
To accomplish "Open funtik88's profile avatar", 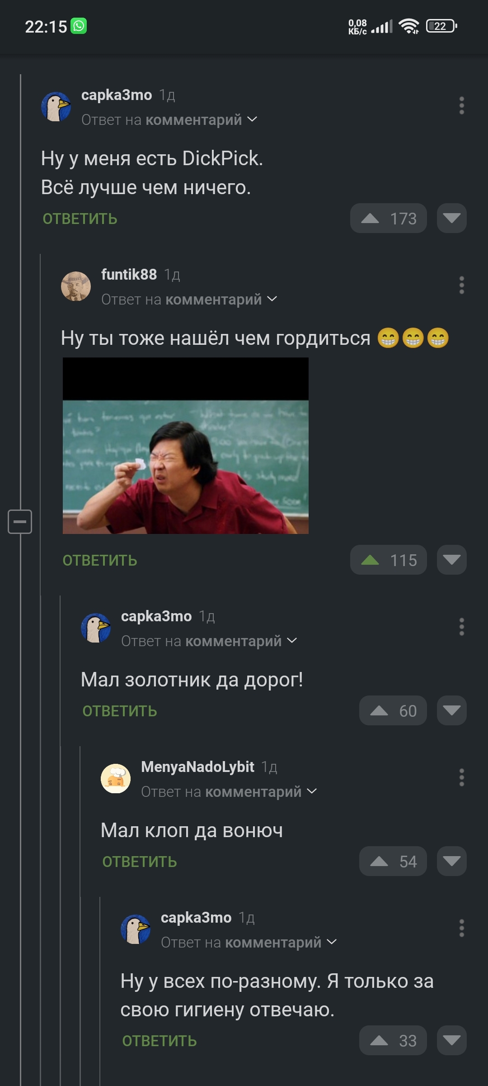I will (x=76, y=286).
